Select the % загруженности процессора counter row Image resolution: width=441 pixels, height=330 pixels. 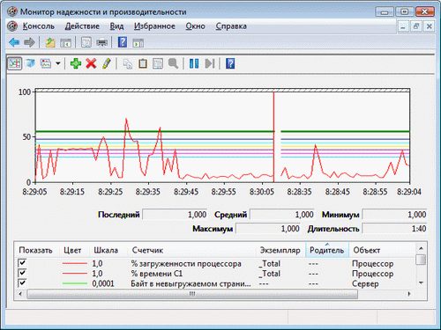(x=214, y=263)
